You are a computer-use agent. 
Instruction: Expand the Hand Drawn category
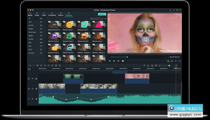(32, 32)
